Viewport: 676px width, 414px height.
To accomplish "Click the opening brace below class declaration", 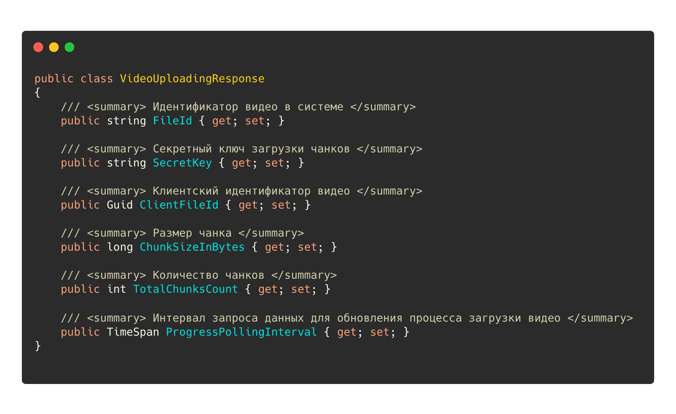I will point(37,93).
